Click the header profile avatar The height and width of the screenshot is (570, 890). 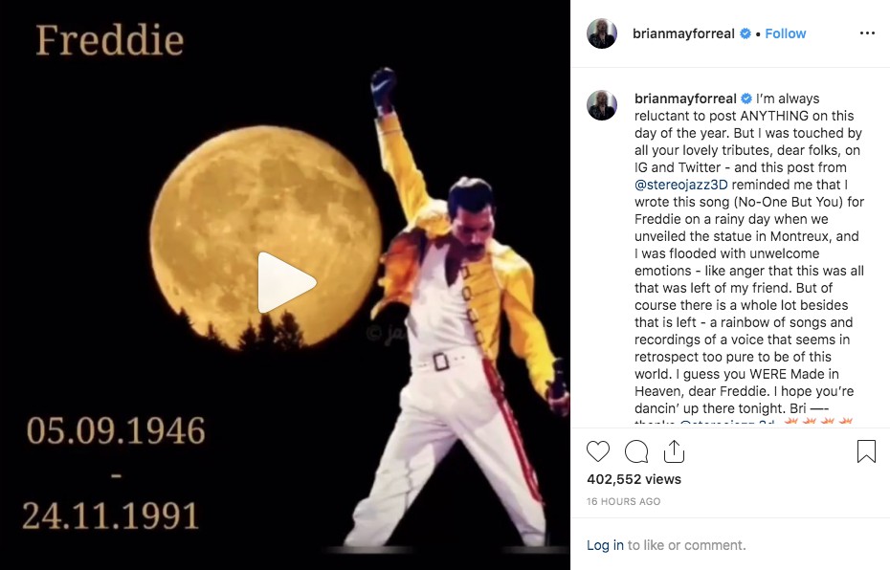tap(602, 33)
